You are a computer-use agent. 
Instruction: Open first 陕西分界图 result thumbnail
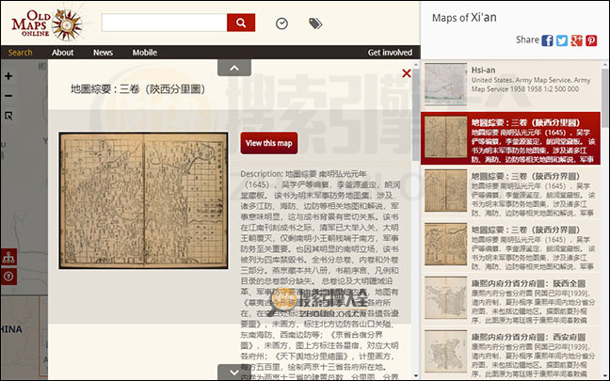pyautogui.click(x=446, y=191)
